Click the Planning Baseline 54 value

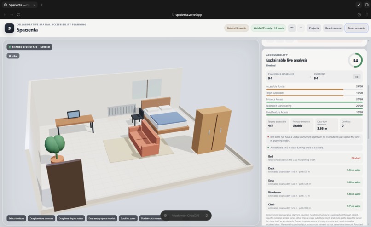tap(270, 79)
